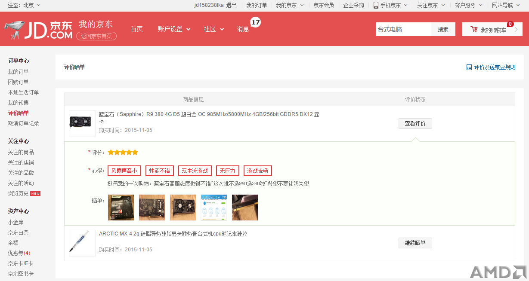Click the cart item count badge
Viewport: 529px width, 281px height.
[510, 24]
